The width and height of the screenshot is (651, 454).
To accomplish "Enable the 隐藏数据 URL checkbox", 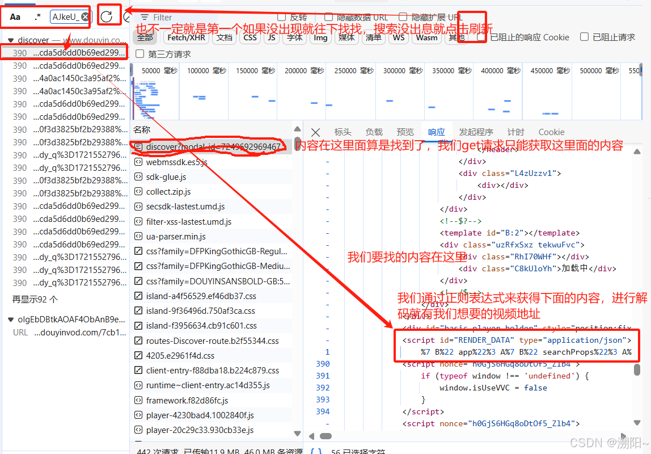I will pos(328,17).
